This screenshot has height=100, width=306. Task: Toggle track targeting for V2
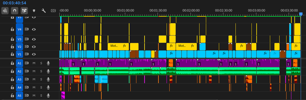click(x=19, y=47)
